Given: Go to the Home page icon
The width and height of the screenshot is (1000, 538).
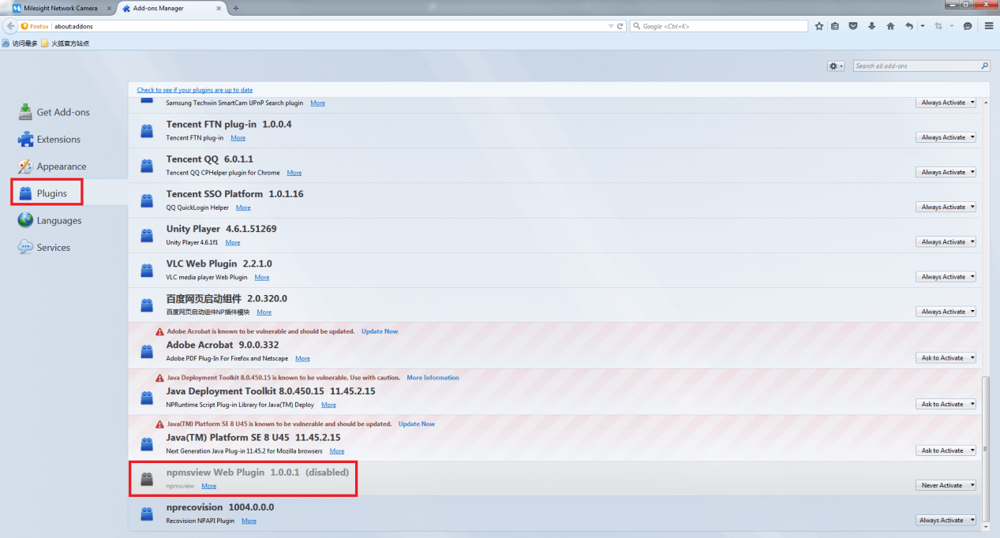Looking at the screenshot, I should click(890, 26).
